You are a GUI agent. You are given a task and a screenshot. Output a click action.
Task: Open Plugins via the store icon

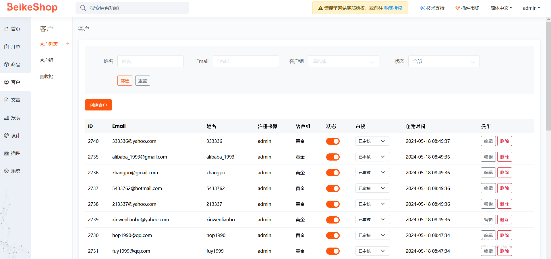pos(6,153)
